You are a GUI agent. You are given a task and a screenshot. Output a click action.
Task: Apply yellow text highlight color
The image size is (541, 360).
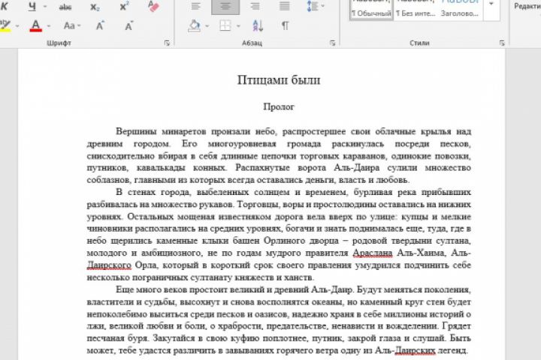pyautogui.click(x=5, y=25)
